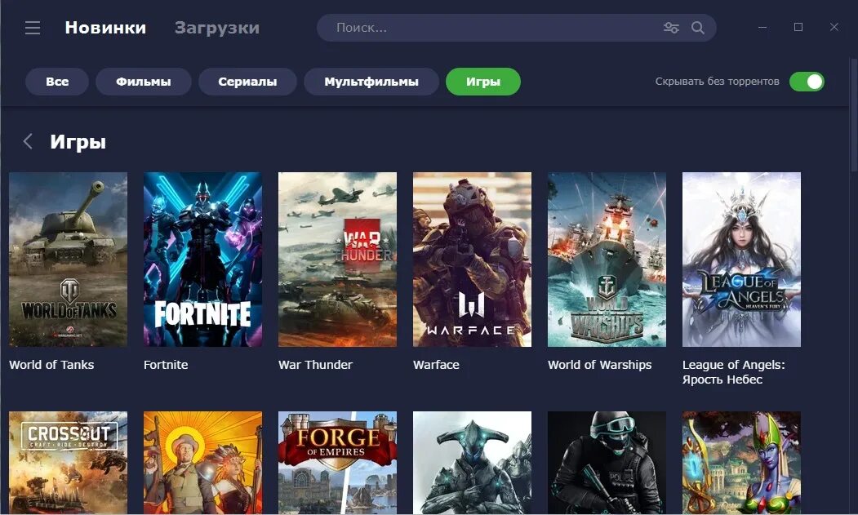Go back using arrow beside Игры
Viewport: 858px width, 515px height.
click(28, 141)
